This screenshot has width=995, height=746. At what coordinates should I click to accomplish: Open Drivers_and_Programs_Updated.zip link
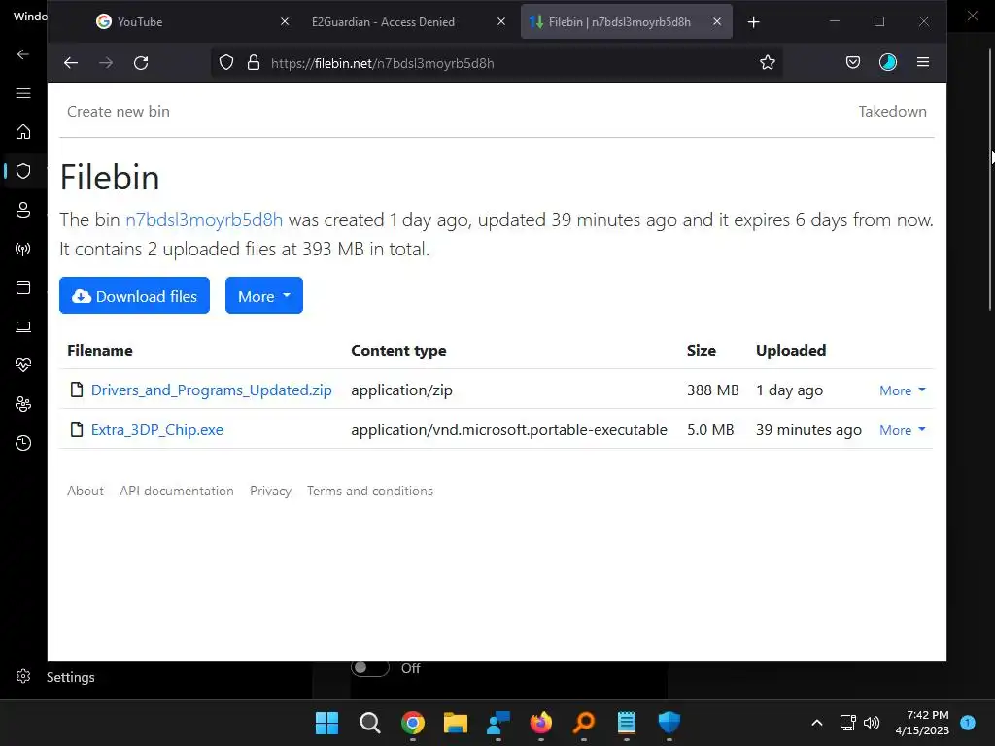tap(211, 390)
